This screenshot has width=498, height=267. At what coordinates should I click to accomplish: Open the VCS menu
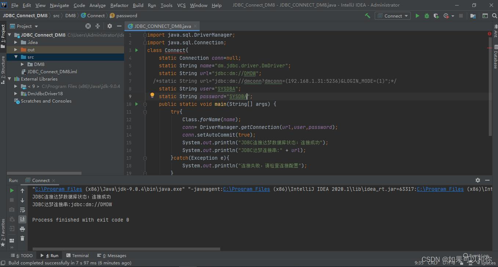[181, 5]
